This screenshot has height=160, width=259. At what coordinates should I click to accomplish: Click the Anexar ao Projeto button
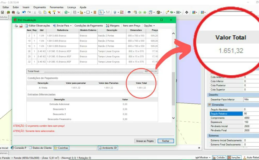(145, 141)
